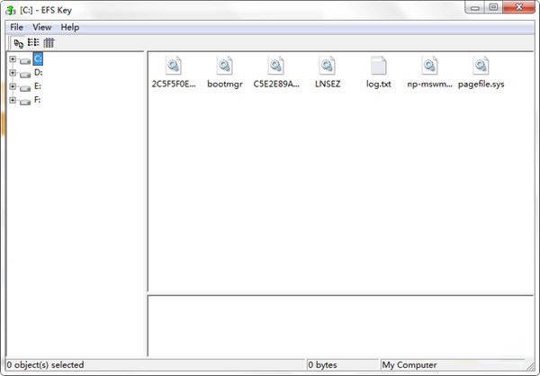Select the F: drive in tree
Image resolution: width=540 pixels, height=376 pixels.
tap(37, 100)
